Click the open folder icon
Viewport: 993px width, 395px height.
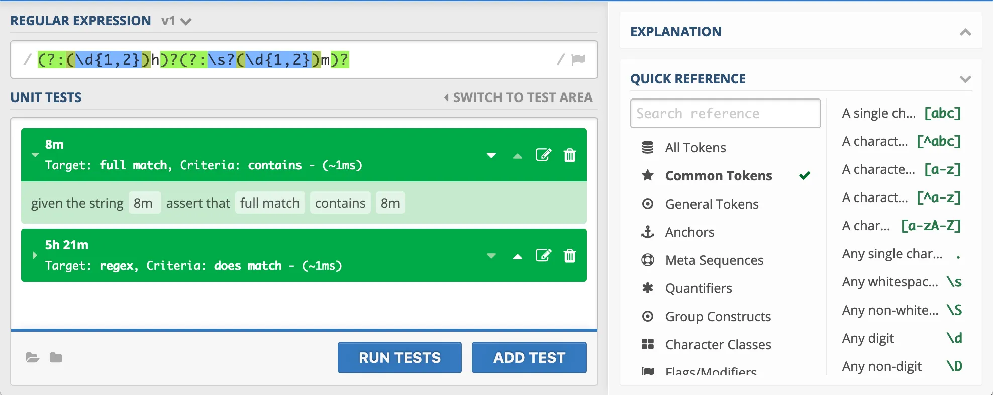click(32, 357)
